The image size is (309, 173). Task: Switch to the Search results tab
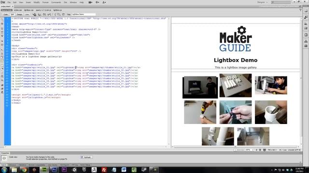click(4, 165)
